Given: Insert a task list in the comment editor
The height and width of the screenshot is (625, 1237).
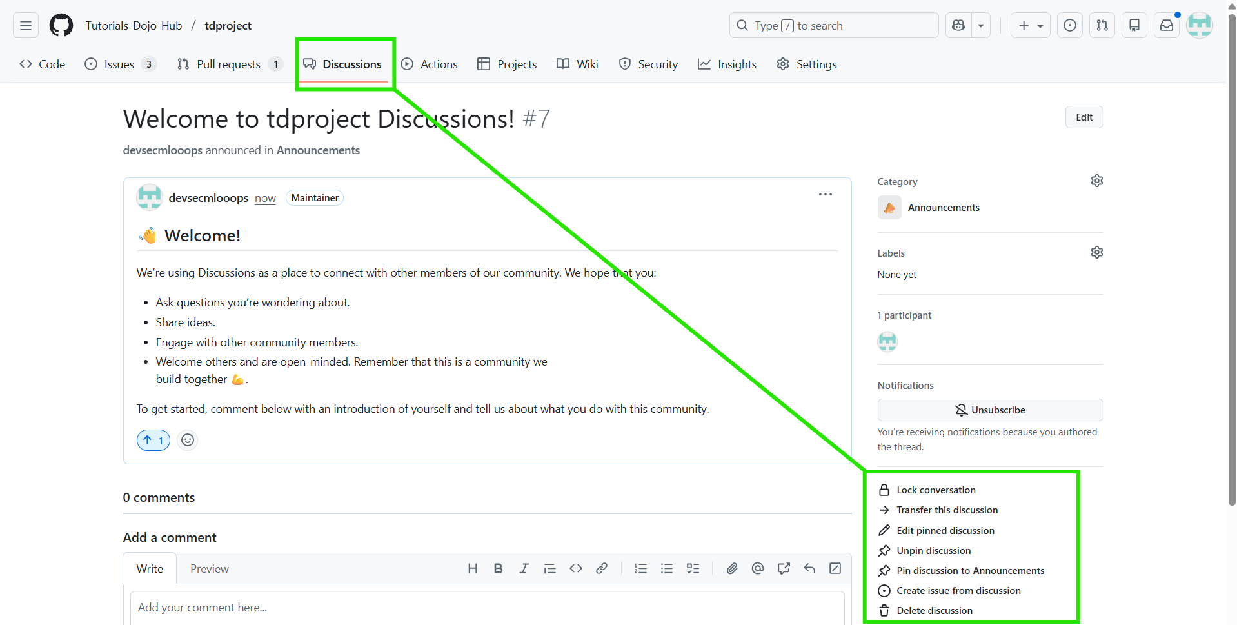Looking at the screenshot, I should tap(693, 568).
